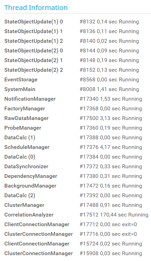This screenshot has height=261, width=151.
Task: Click the StateObjectUpdate(1) 2 entry
Action: (x=34, y=41)
